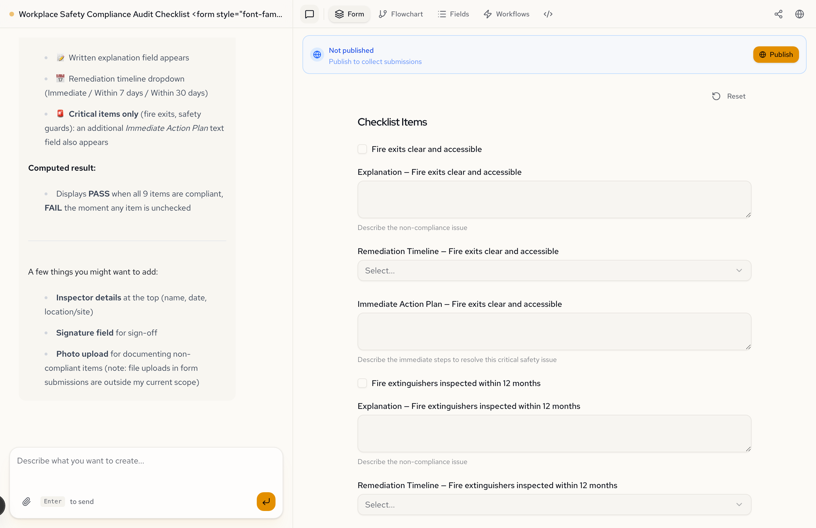Switch to the Flowchart tab
Viewport: 816px width, 528px height.
click(400, 14)
